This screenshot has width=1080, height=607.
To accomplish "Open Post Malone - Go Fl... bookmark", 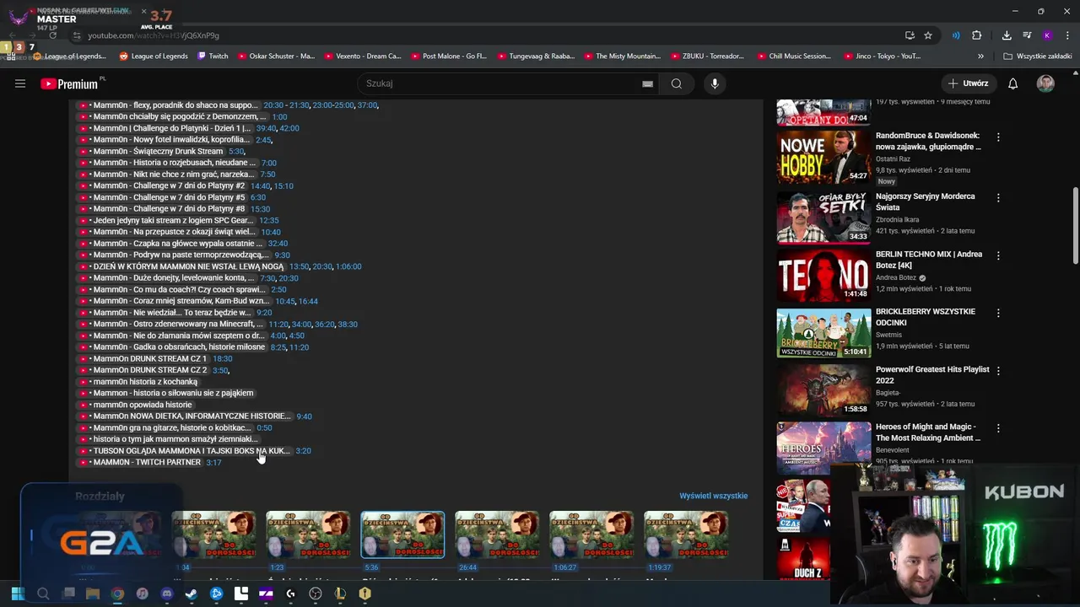I will pos(450,56).
